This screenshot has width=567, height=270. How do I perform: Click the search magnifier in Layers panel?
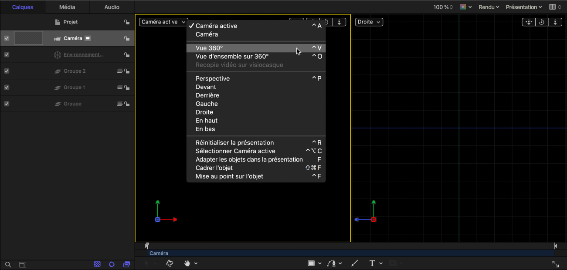click(8, 264)
